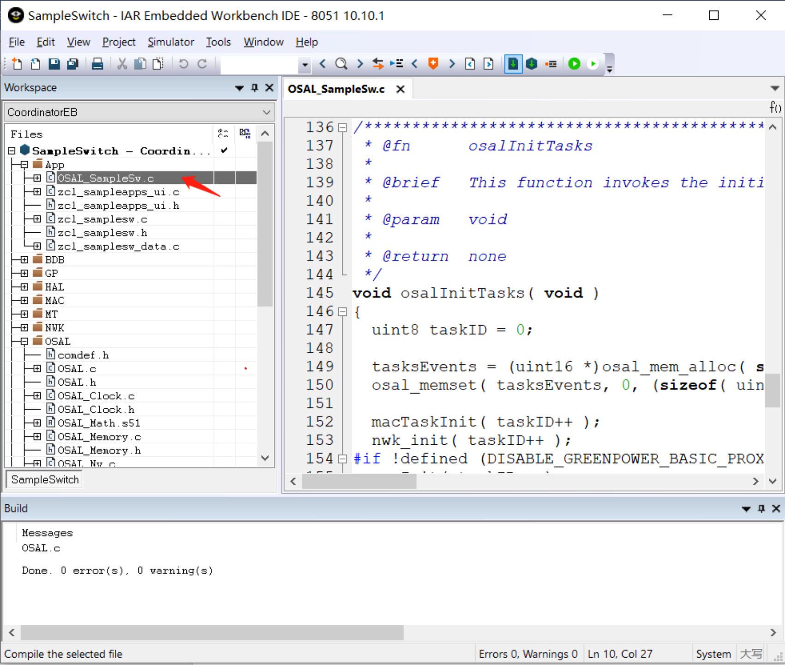
Task: Click the Undo arrow icon
Action: point(183,64)
